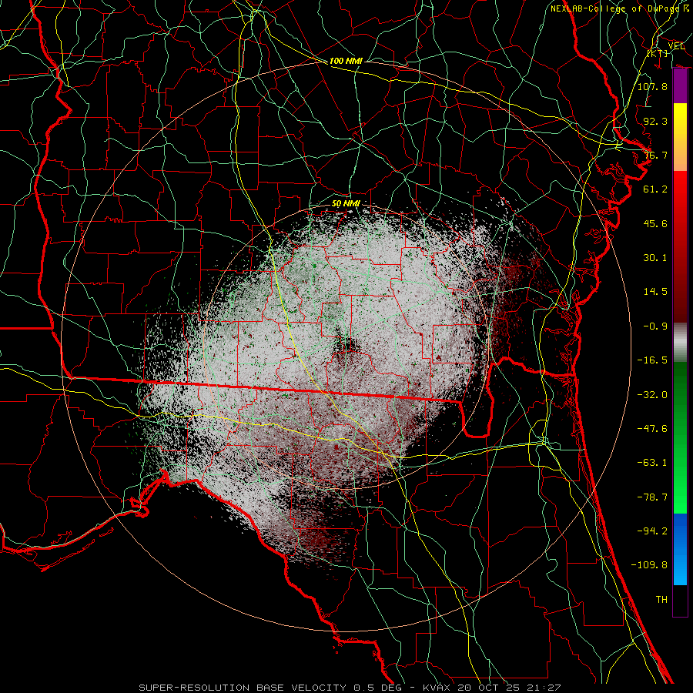Click the 50 NMI range ring label
The image size is (693, 693).
(346, 204)
